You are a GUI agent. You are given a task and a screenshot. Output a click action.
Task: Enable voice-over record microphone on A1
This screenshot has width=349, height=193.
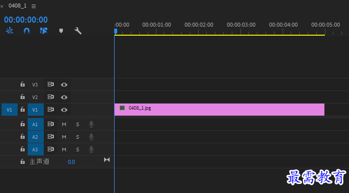point(91,124)
